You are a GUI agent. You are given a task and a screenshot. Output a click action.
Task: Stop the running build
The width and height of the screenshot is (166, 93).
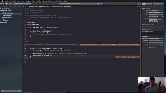[11, 4]
